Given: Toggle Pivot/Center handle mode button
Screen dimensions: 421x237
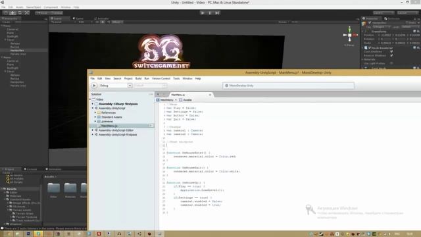Looking at the screenshot, I should [42, 13].
